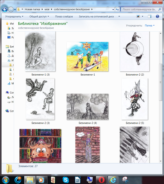The height and width of the screenshot is (184, 164).
Task: Open address bar history dropdown
Action: tap(113, 10)
